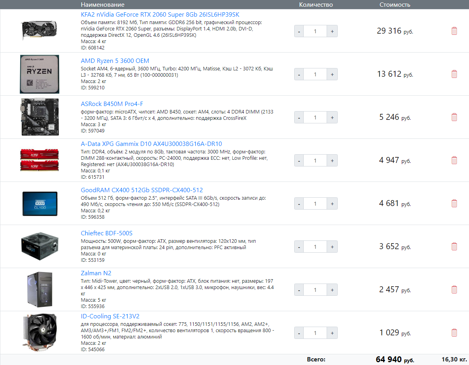
Task: Delete the ASRock B450M Pro4-F row
Action: point(454,117)
